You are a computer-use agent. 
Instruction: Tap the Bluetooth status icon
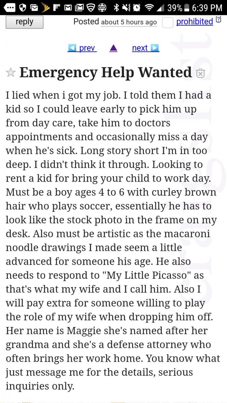pyautogui.click(x=117, y=7)
